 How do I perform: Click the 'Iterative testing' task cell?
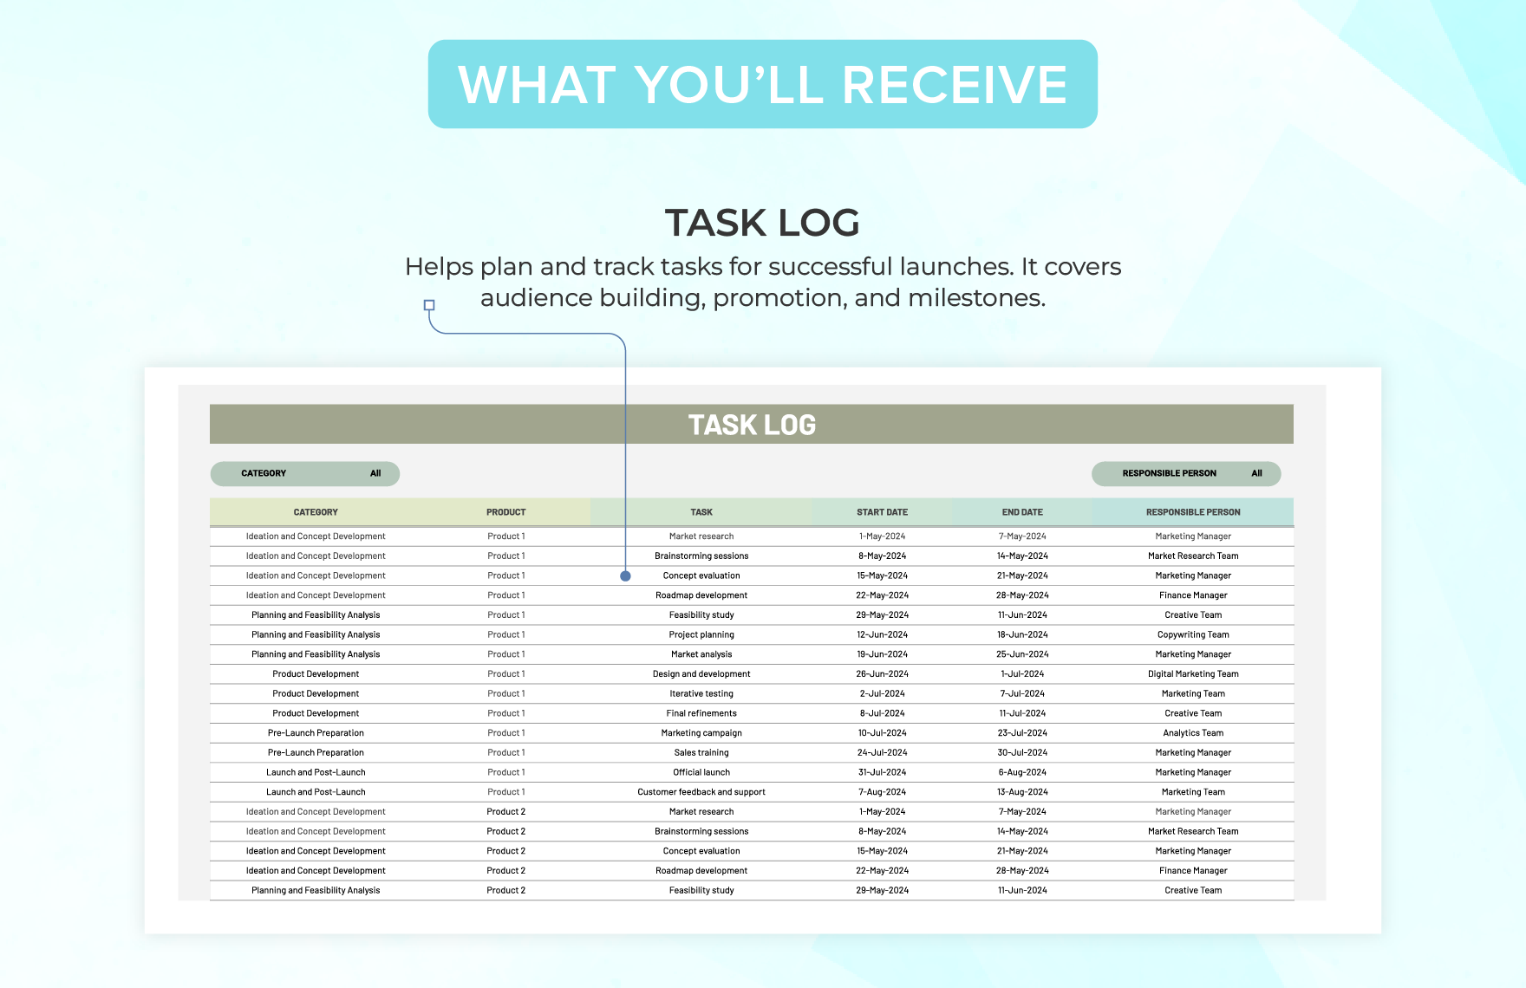701,693
